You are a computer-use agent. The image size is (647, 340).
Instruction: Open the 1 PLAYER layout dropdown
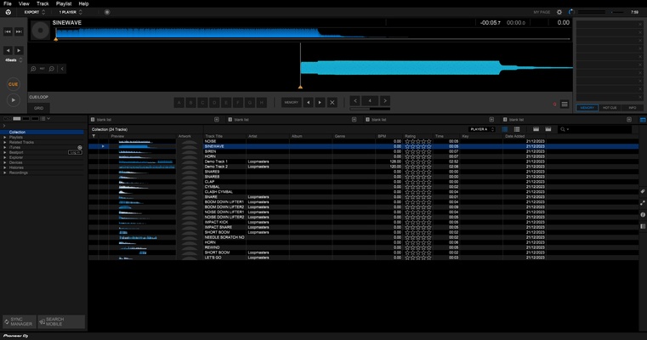point(71,12)
